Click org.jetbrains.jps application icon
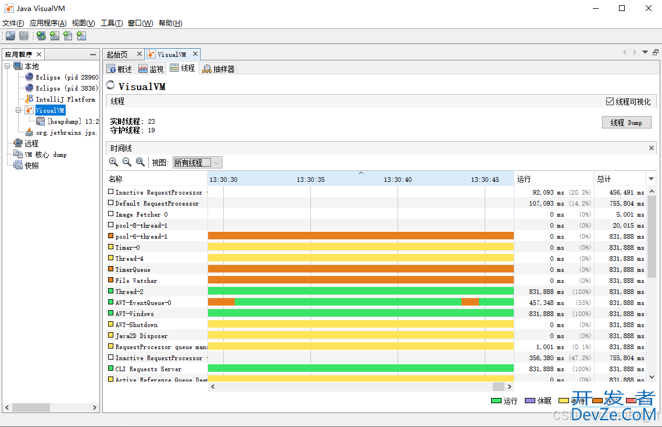Viewport: 662px width, 427px height. tap(29, 132)
